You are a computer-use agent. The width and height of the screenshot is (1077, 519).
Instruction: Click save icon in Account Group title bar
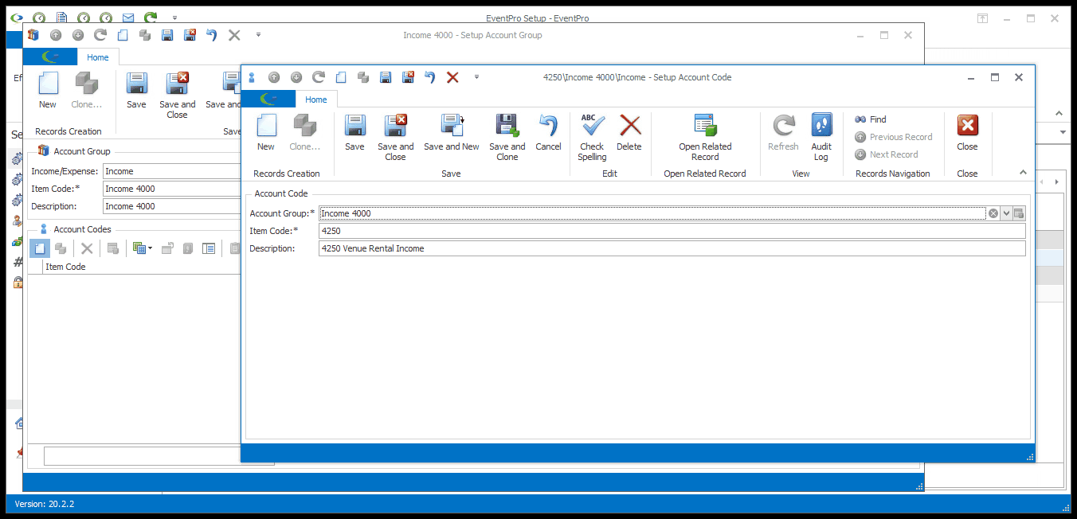coord(167,35)
